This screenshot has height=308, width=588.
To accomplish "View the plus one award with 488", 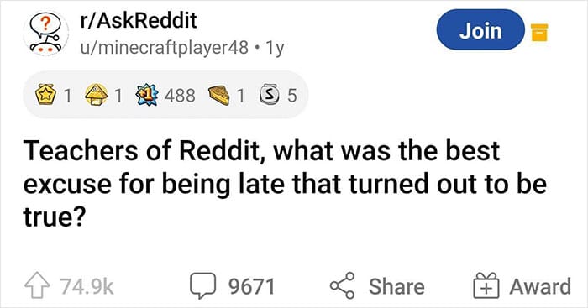I will point(147,95).
